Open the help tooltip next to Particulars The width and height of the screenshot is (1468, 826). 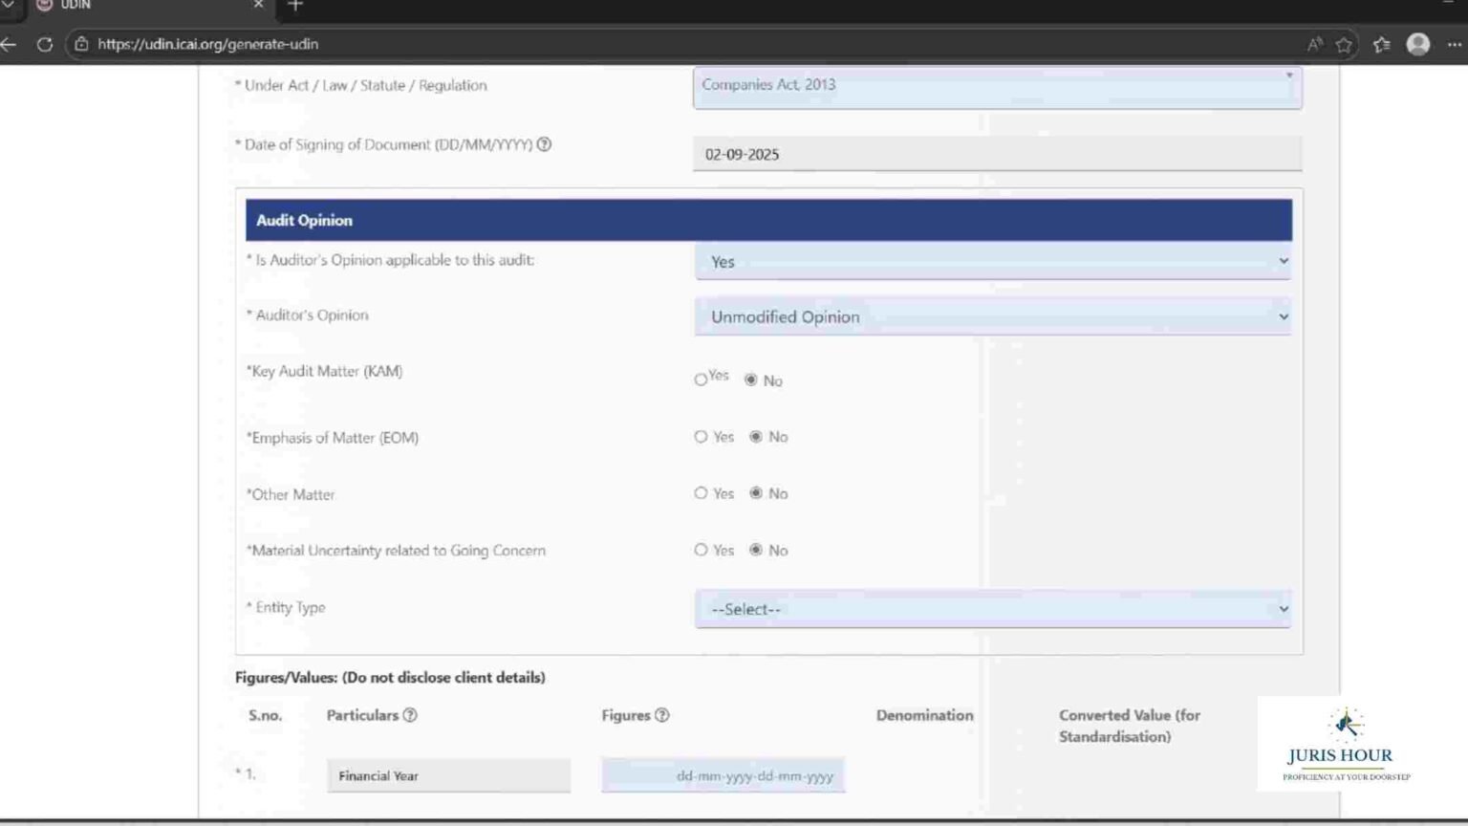tap(411, 715)
